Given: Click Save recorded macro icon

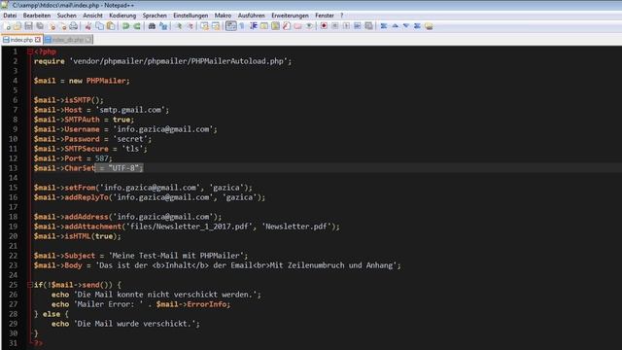Looking at the screenshot, I should [368, 26].
